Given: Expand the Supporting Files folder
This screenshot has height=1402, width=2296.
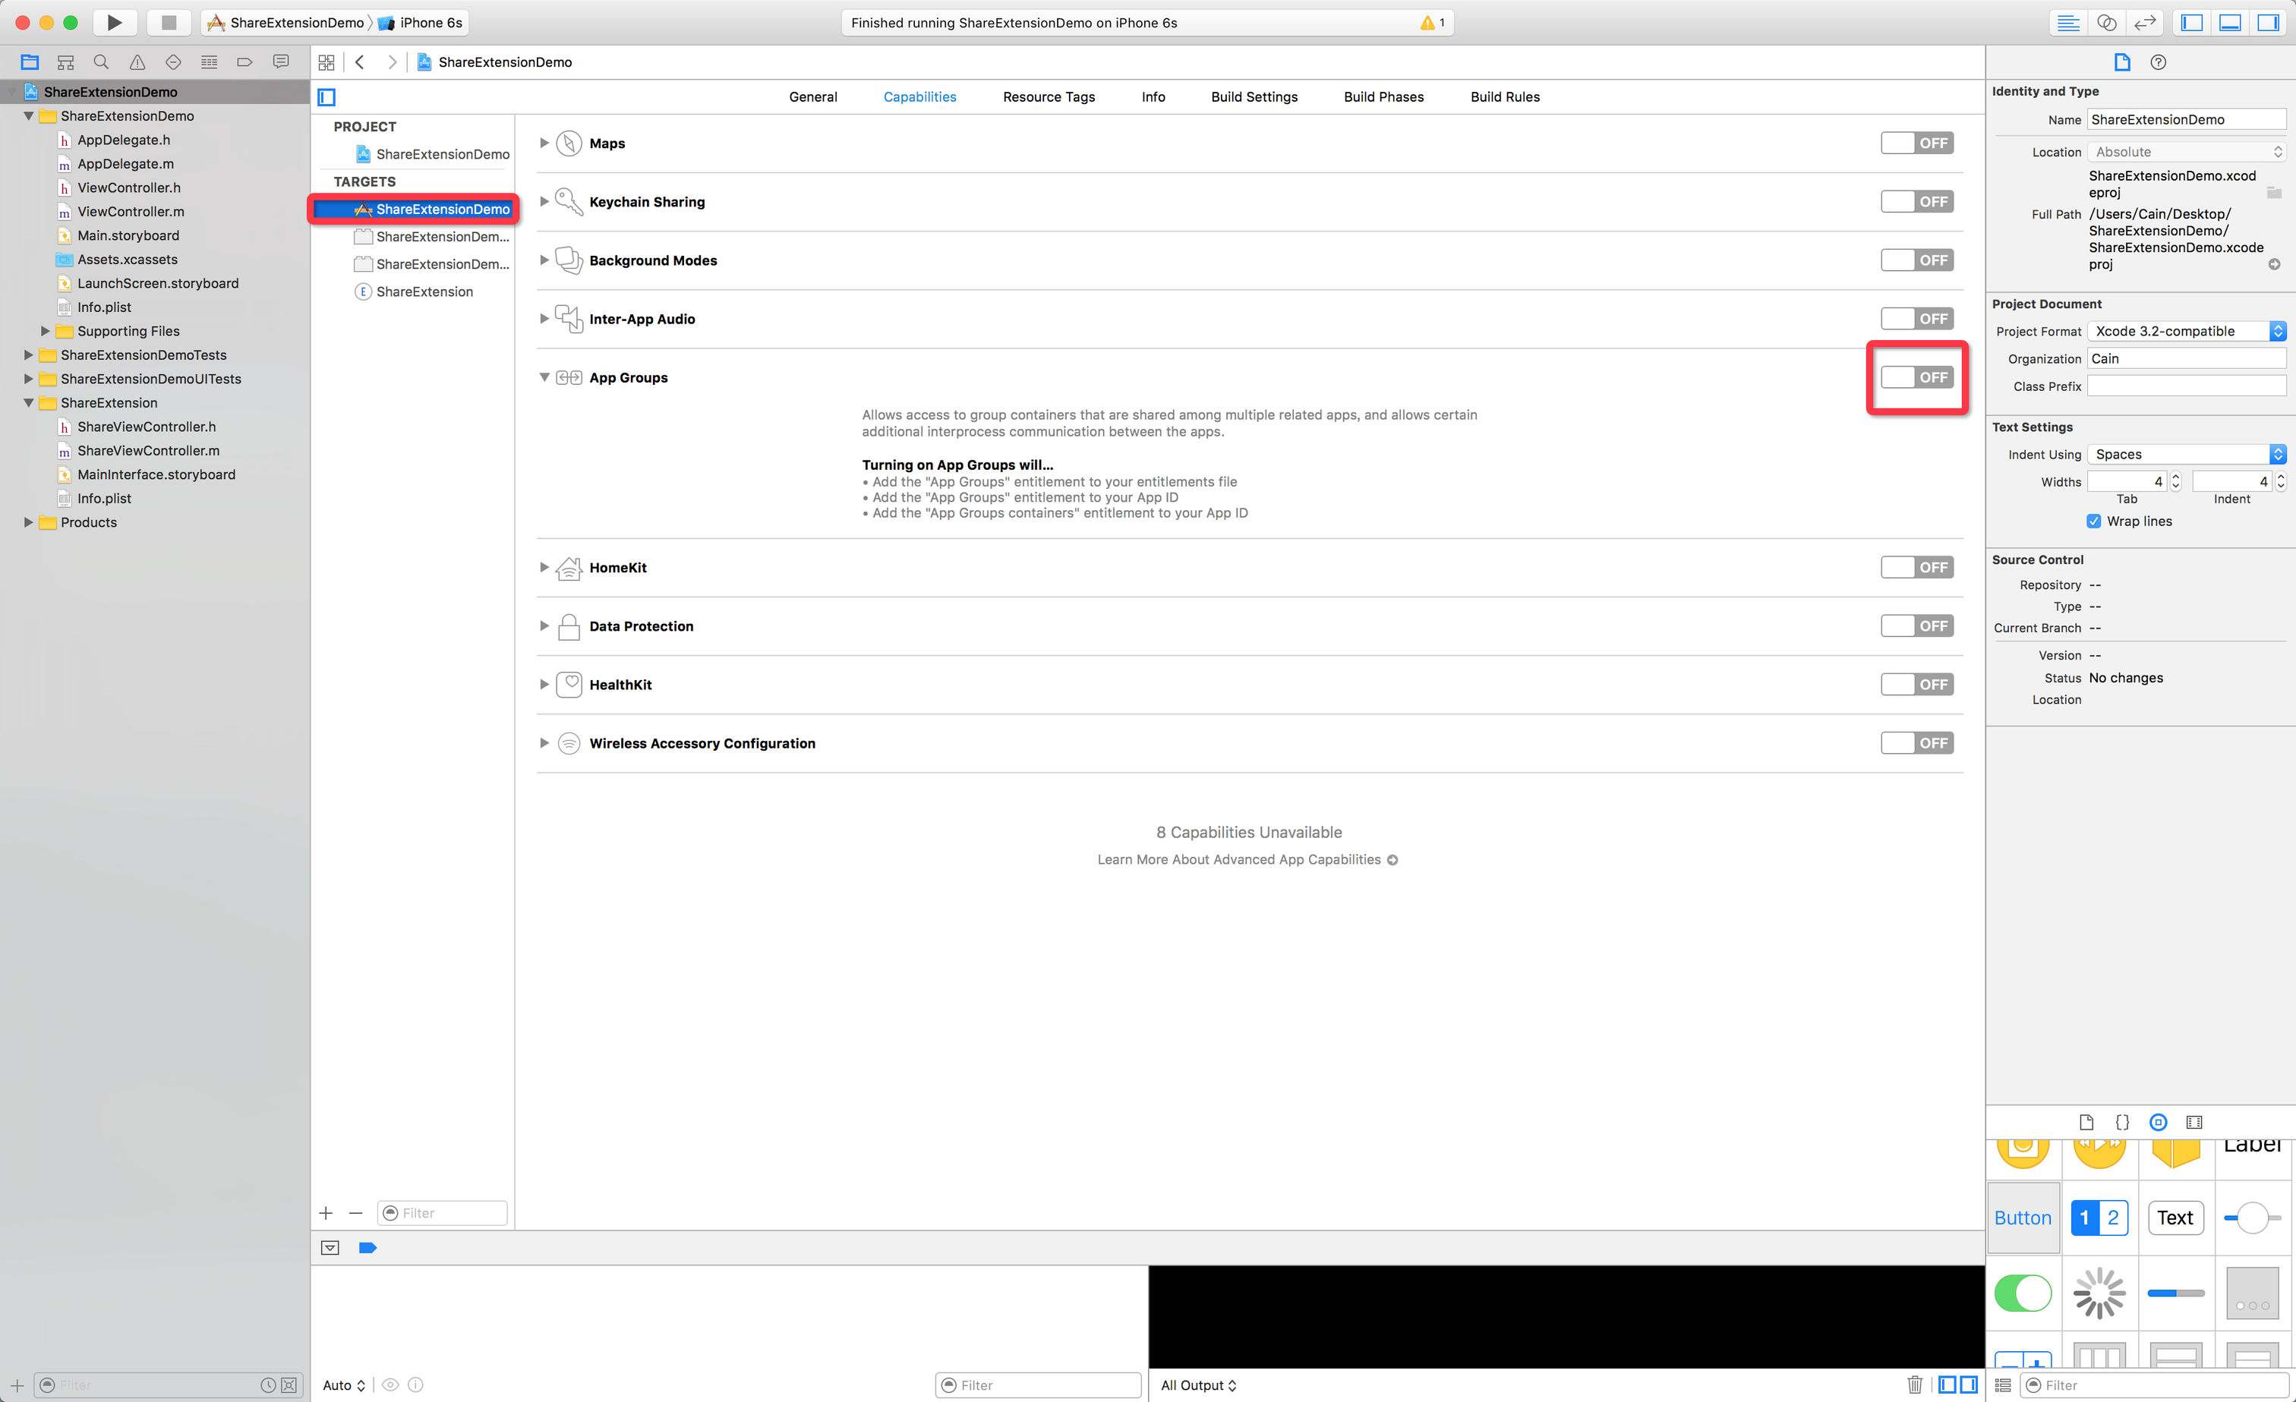Looking at the screenshot, I should point(45,332).
